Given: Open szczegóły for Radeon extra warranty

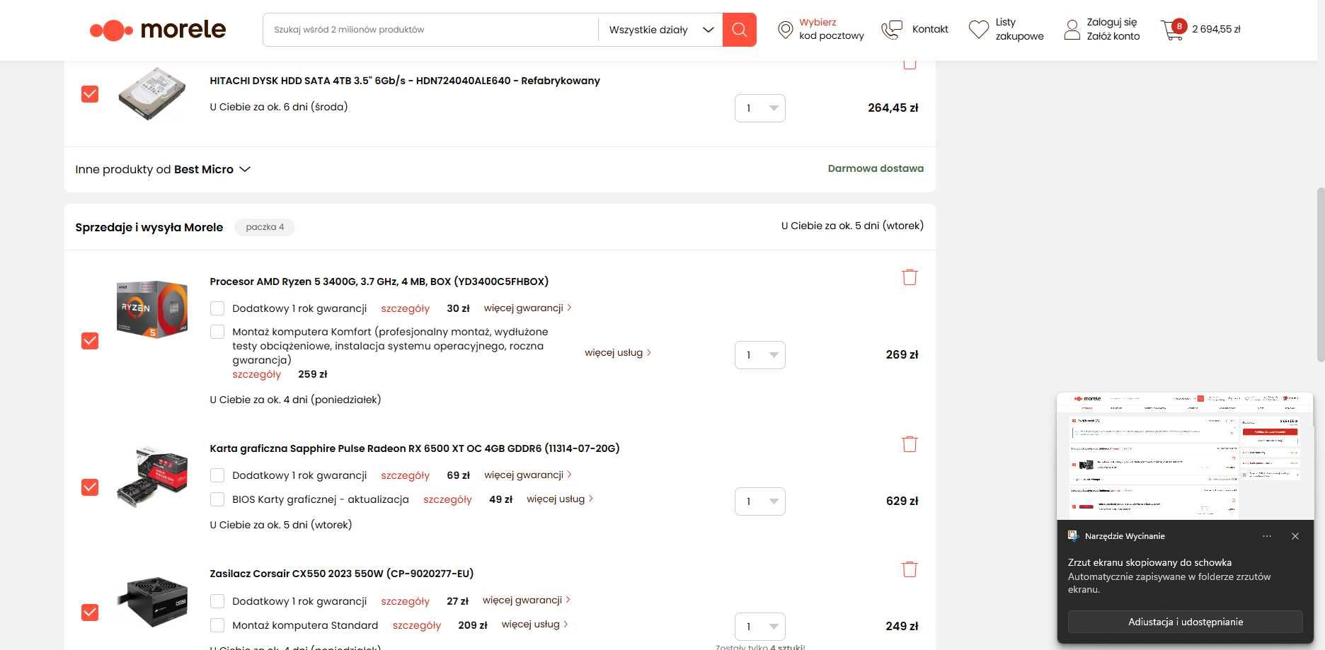Looking at the screenshot, I should [x=405, y=475].
